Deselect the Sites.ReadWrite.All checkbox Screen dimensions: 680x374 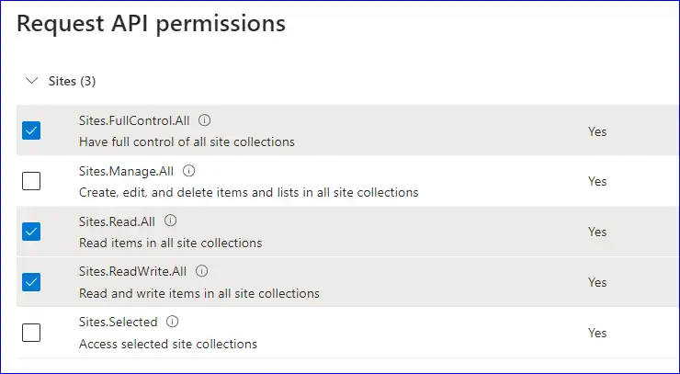pyautogui.click(x=31, y=282)
